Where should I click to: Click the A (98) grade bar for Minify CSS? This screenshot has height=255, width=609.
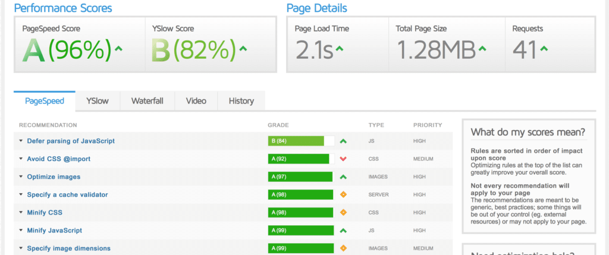click(x=300, y=213)
